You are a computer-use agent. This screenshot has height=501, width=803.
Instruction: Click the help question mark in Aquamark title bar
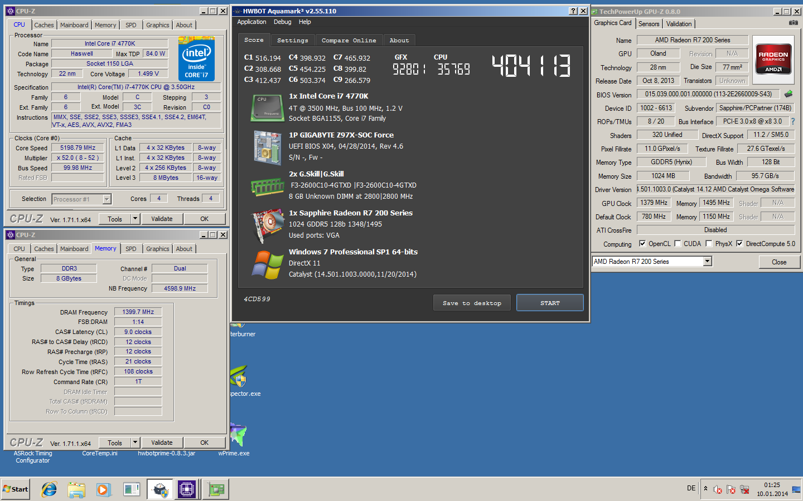(x=573, y=11)
